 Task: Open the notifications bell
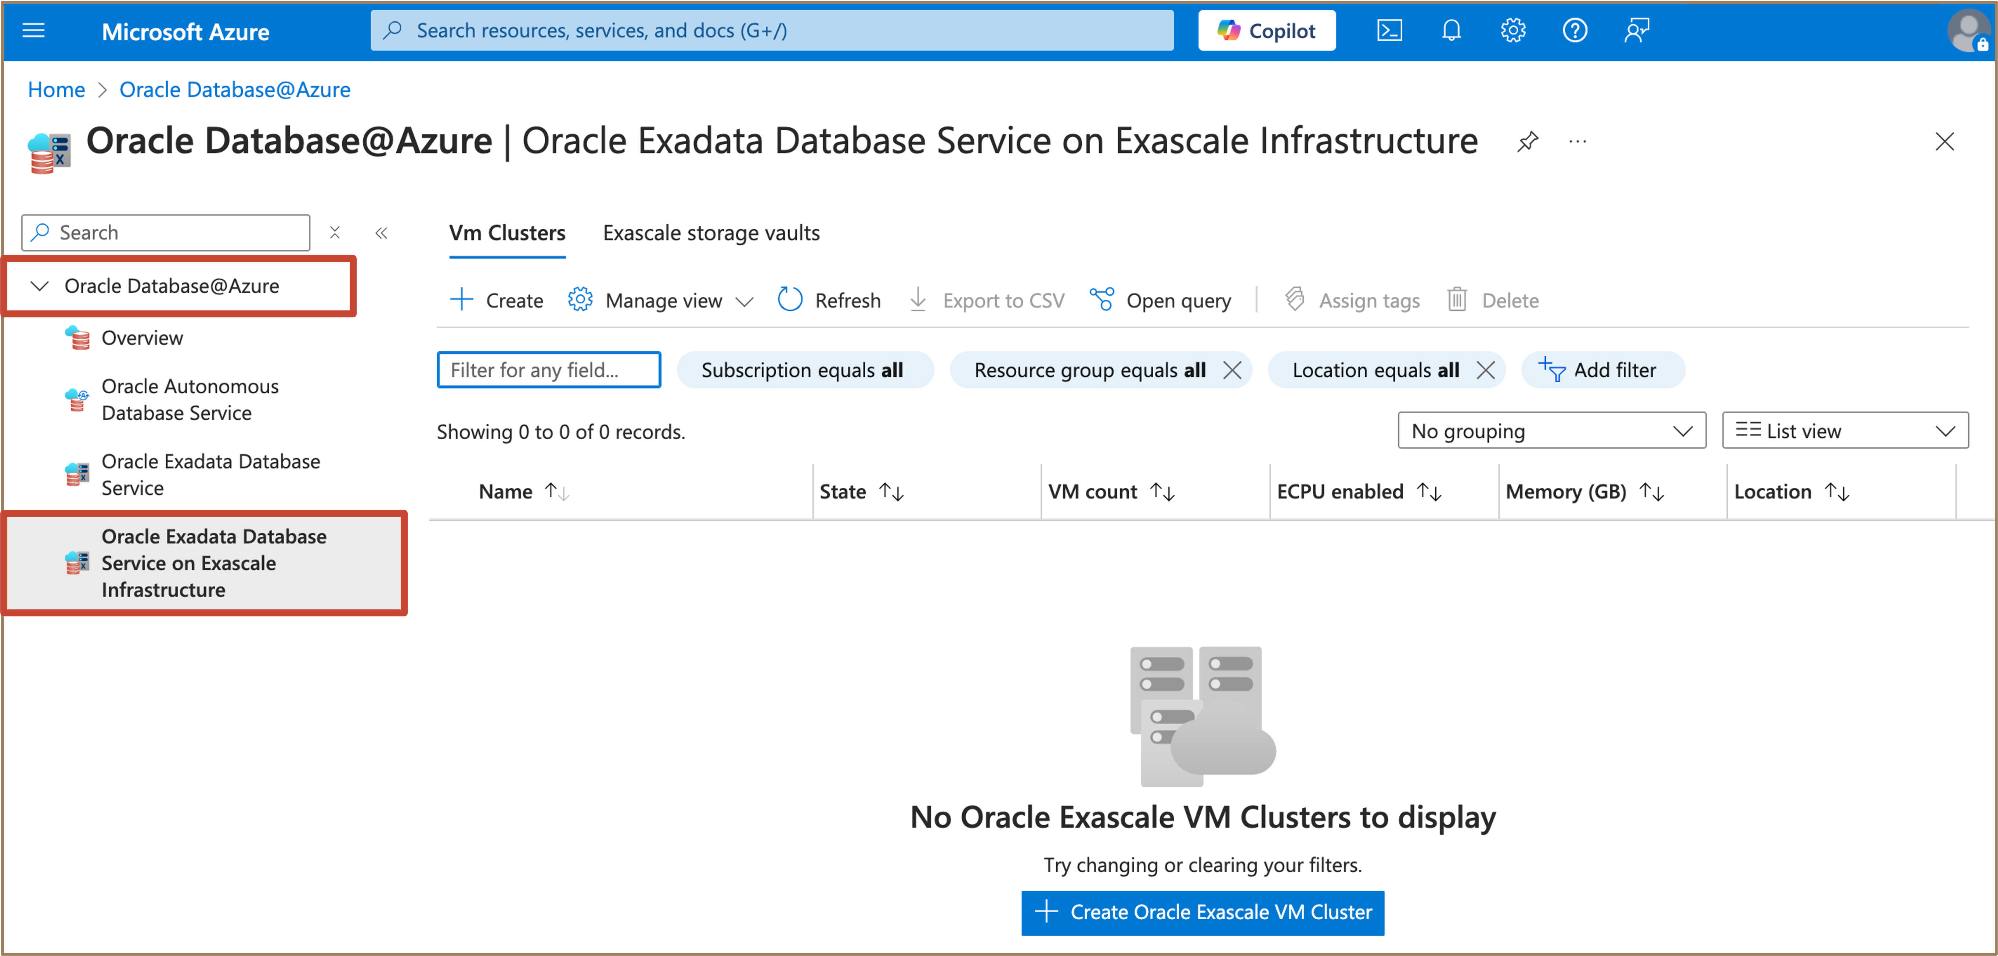click(1450, 31)
